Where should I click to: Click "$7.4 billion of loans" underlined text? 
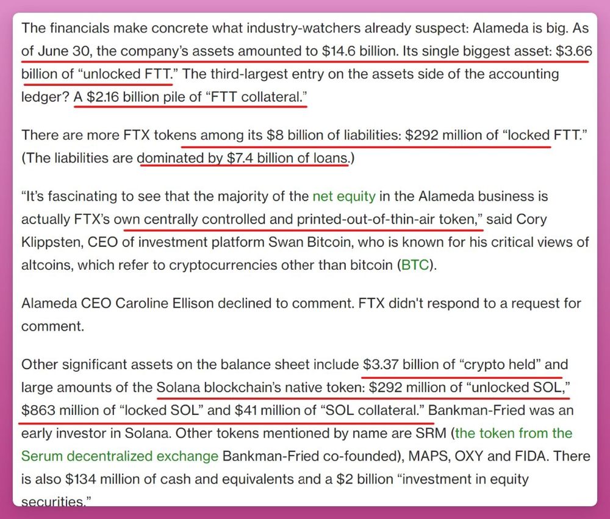[287, 158]
